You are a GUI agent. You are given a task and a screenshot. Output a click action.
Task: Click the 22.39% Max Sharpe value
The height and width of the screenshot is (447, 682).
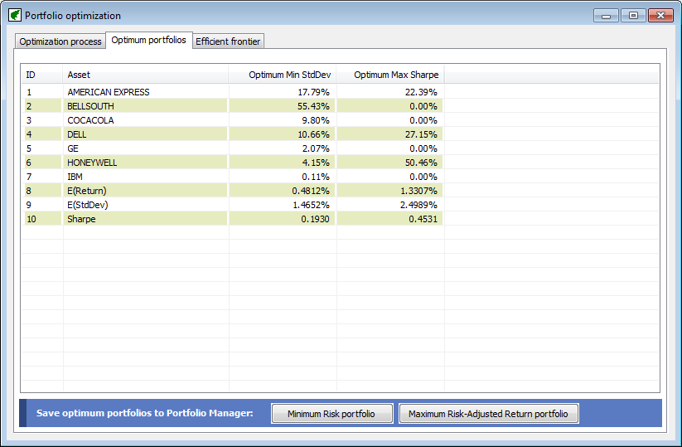[421, 92]
